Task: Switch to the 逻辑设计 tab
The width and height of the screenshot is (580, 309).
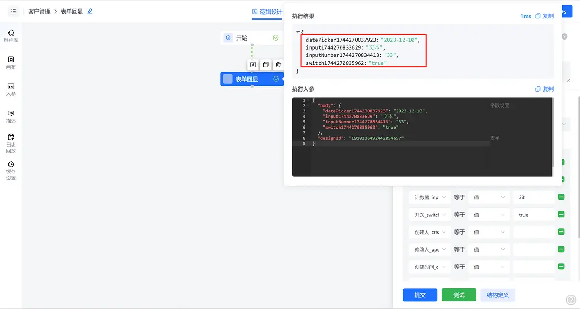Action: coord(267,12)
